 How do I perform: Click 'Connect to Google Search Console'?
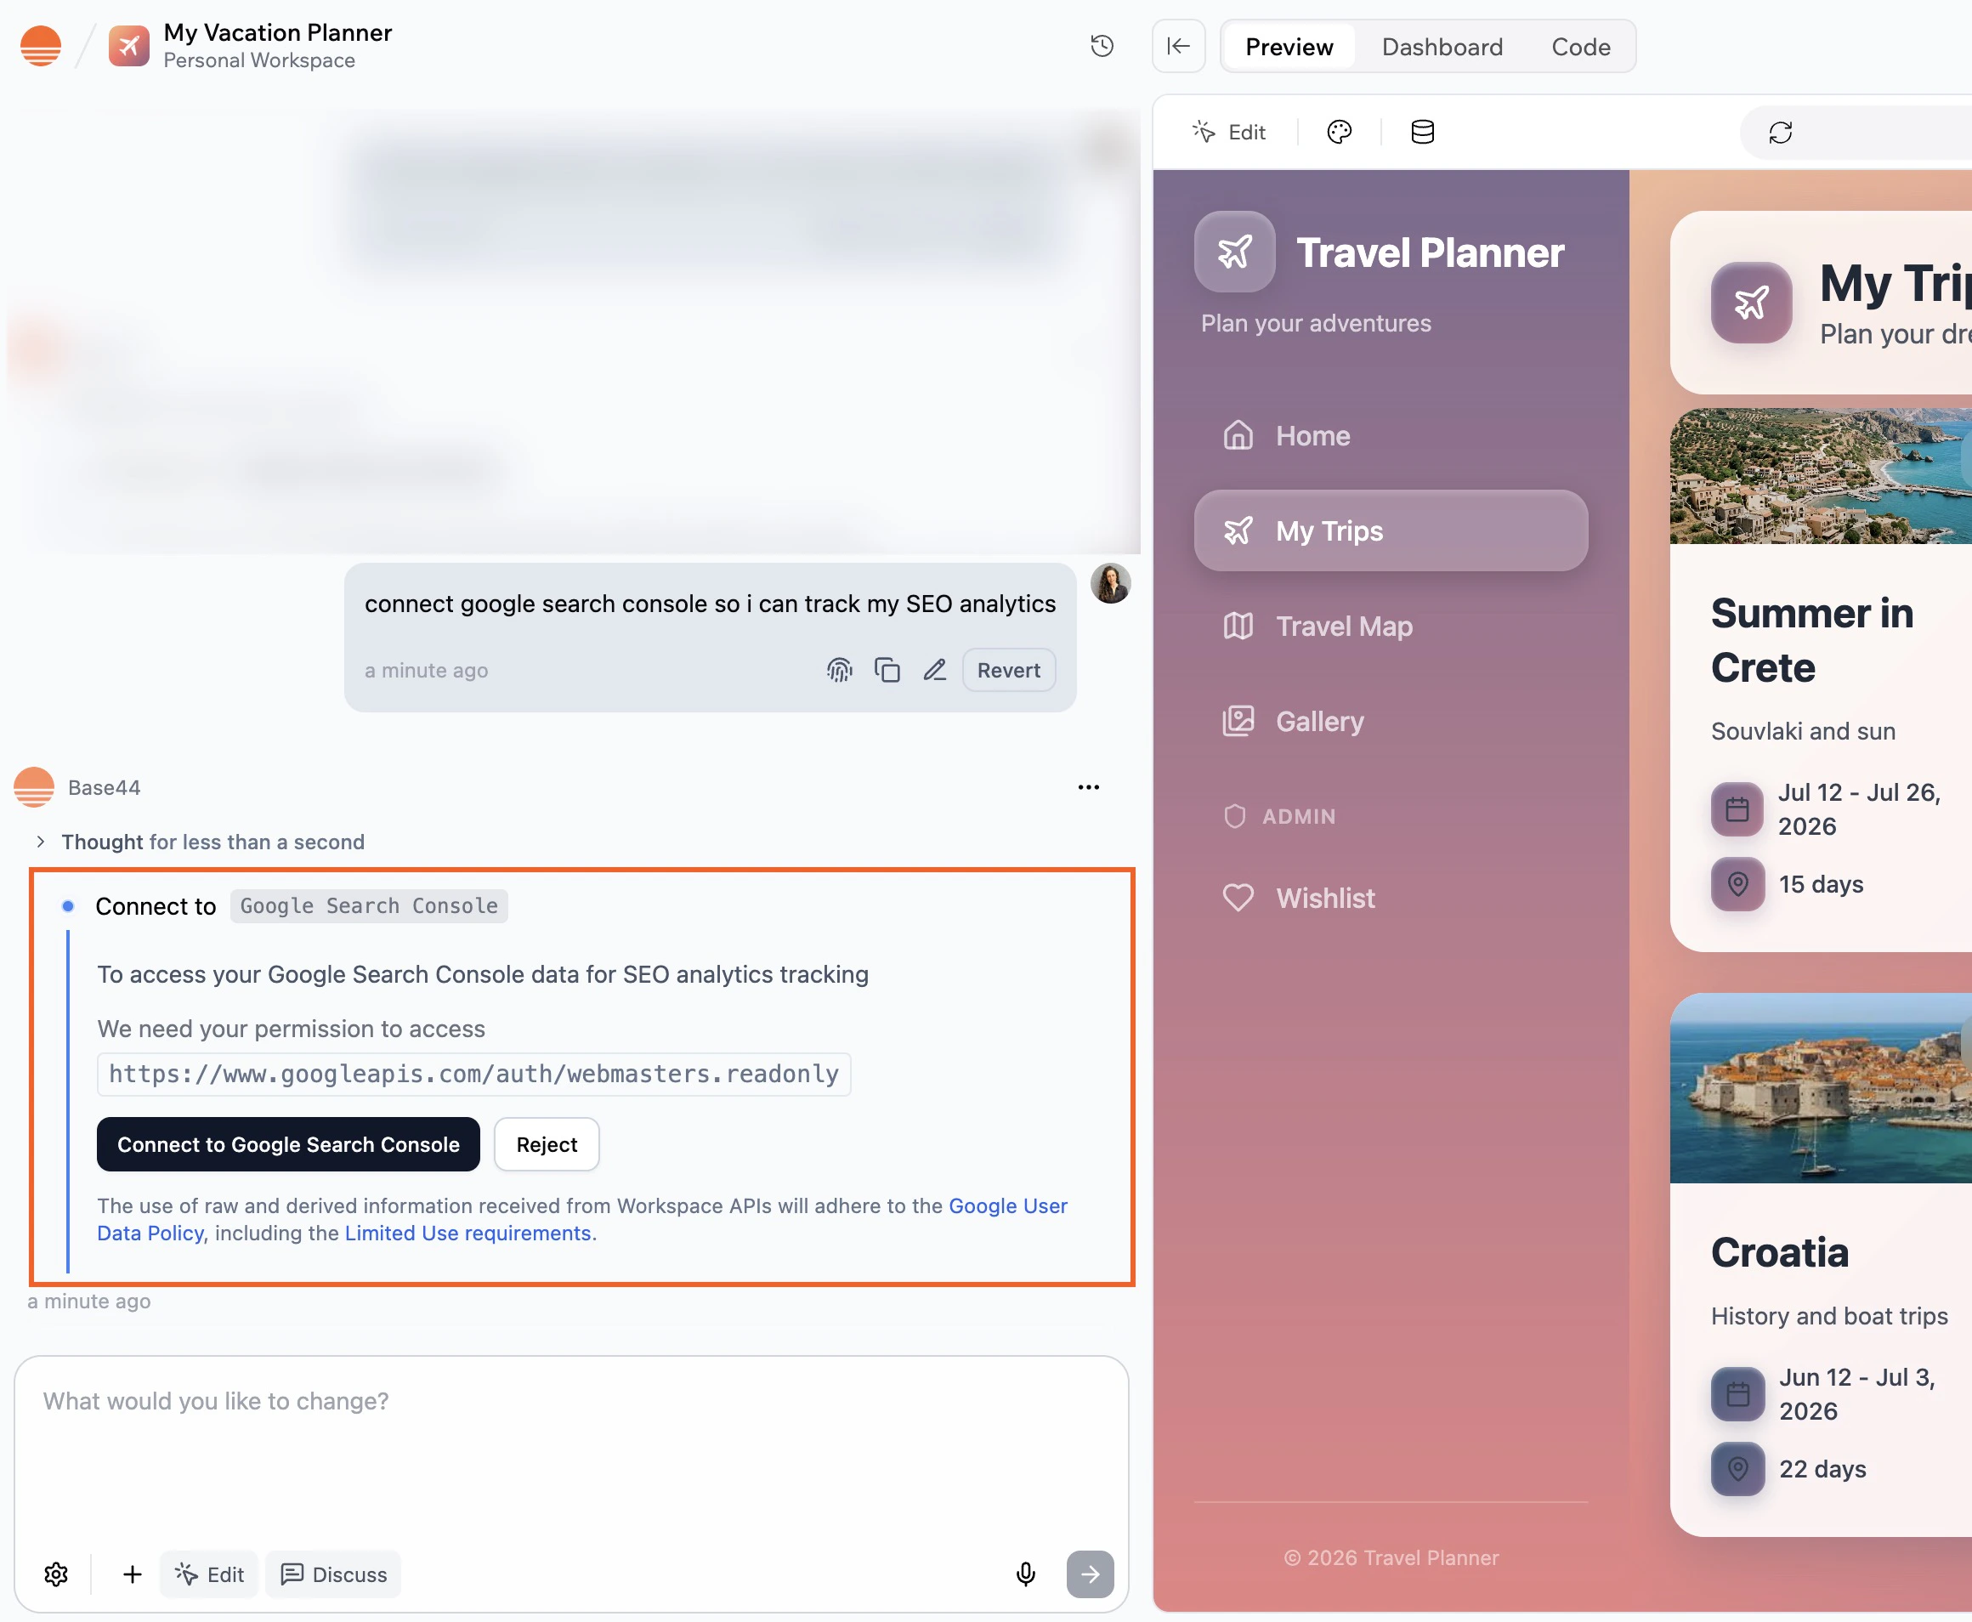(x=287, y=1143)
